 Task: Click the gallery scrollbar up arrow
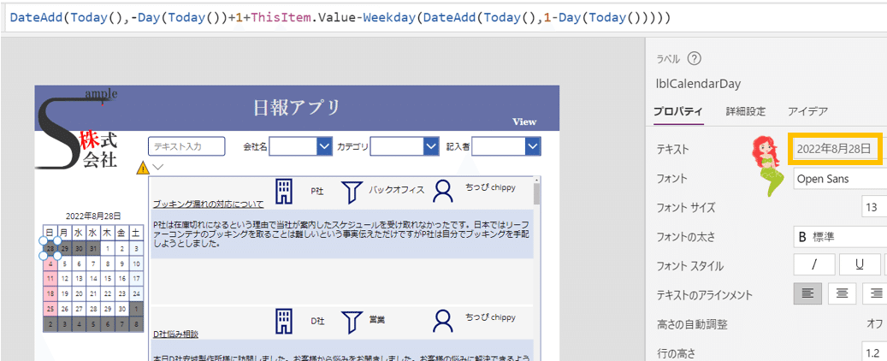tap(537, 180)
